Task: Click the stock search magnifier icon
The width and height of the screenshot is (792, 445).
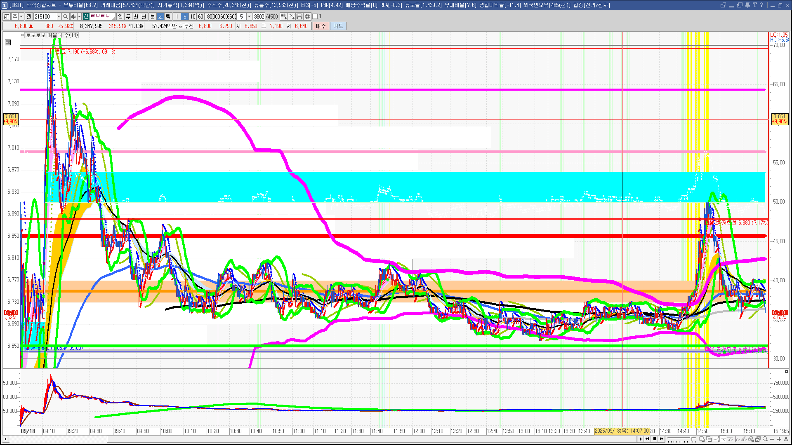Action: click(x=66, y=16)
